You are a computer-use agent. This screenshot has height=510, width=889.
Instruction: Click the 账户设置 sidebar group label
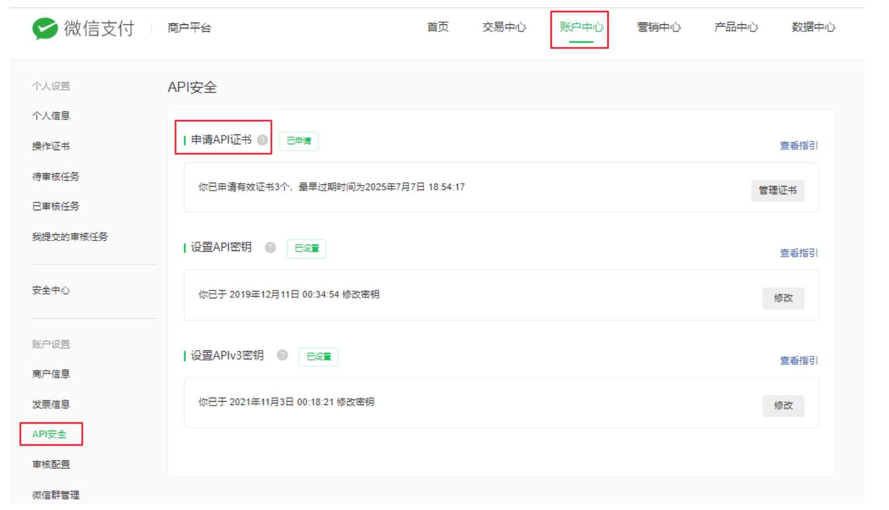[x=51, y=344]
